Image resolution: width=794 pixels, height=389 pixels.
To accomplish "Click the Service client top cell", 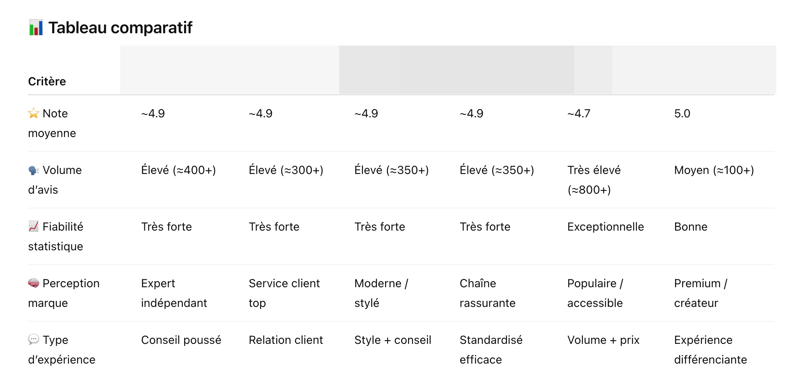I will click(x=284, y=293).
